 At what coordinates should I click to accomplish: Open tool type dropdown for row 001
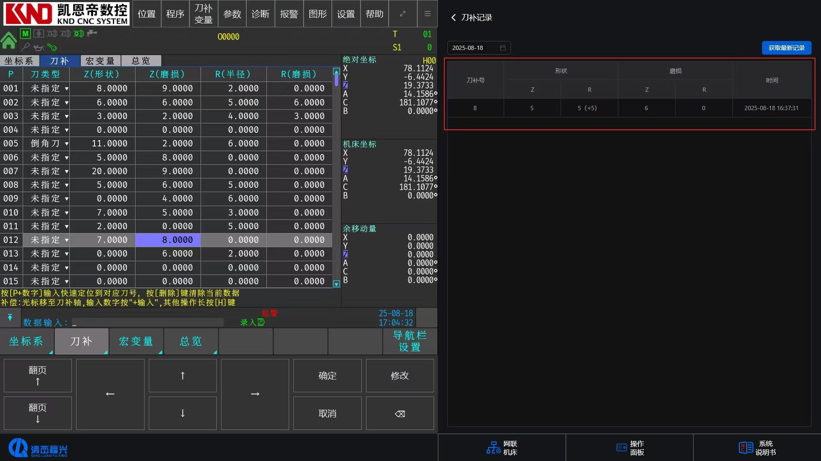click(x=67, y=89)
